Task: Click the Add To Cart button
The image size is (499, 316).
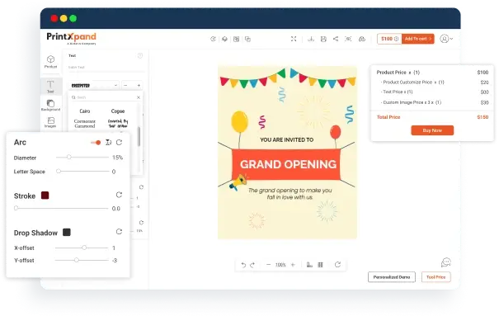Action: pos(418,39)
